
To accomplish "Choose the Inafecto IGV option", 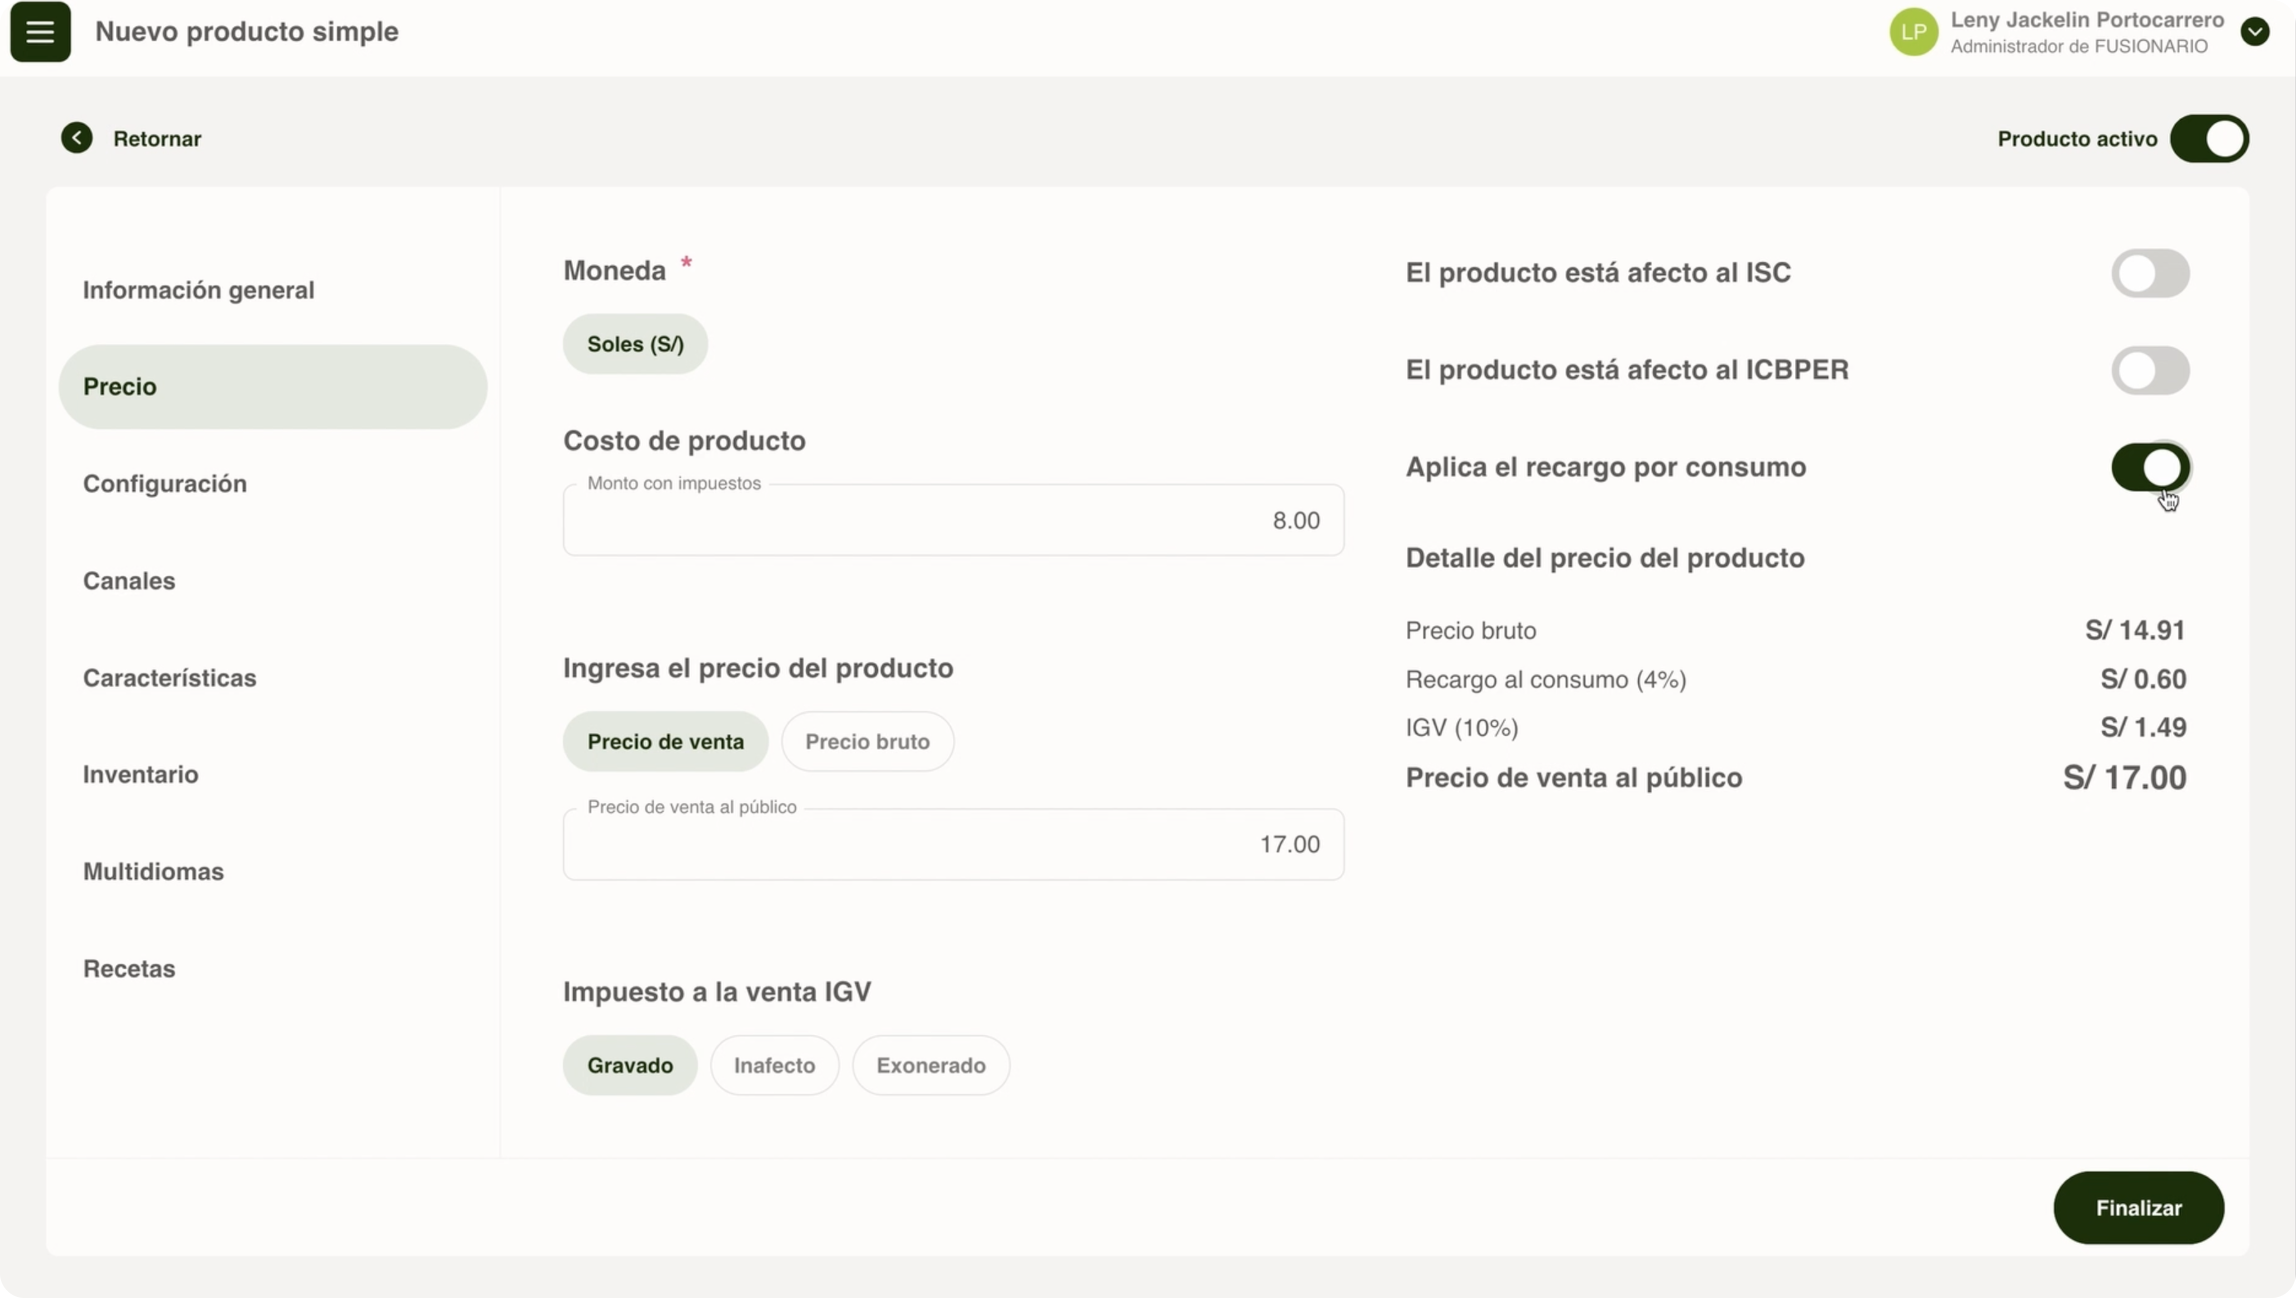I will tap(773, 1066).
